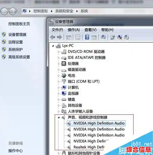Collapse the 声音、视频和游戏控制器 node
Image resolution: width=153 pixels, height=155 pixels.
point(59,118)
